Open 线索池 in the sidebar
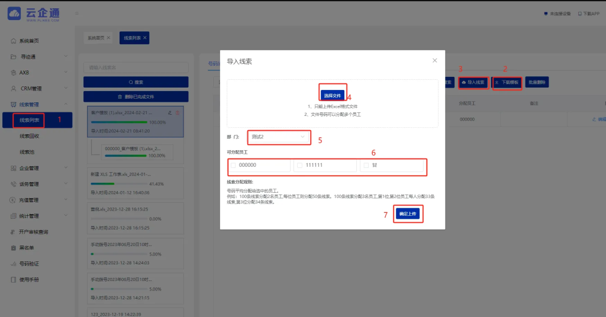The height and width of the screenshot is (317, 606). click(27, 152)
